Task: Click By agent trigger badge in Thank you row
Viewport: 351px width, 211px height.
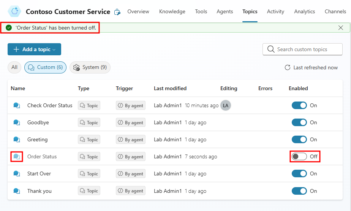Action: [x=131, y=191]
